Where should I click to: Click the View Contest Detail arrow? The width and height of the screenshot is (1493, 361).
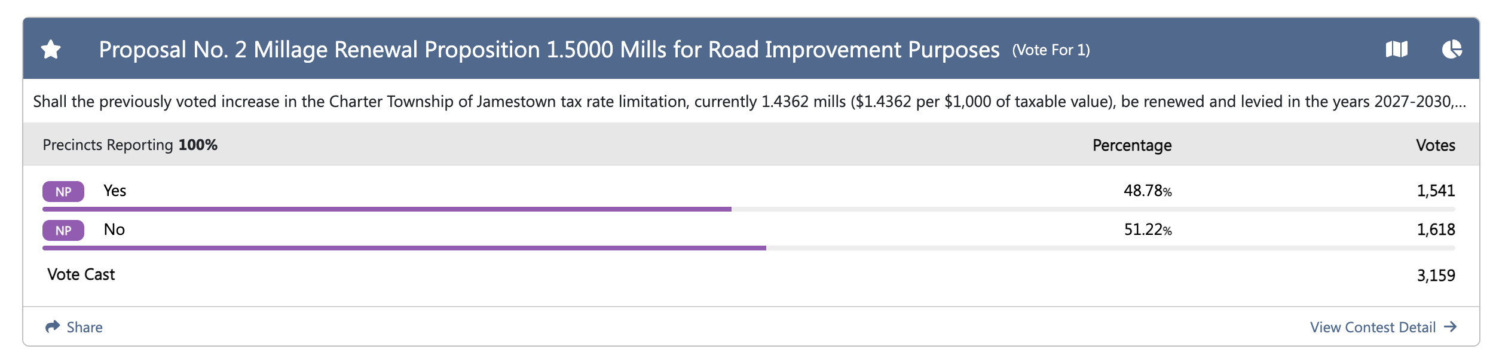tap(1450, 327)
